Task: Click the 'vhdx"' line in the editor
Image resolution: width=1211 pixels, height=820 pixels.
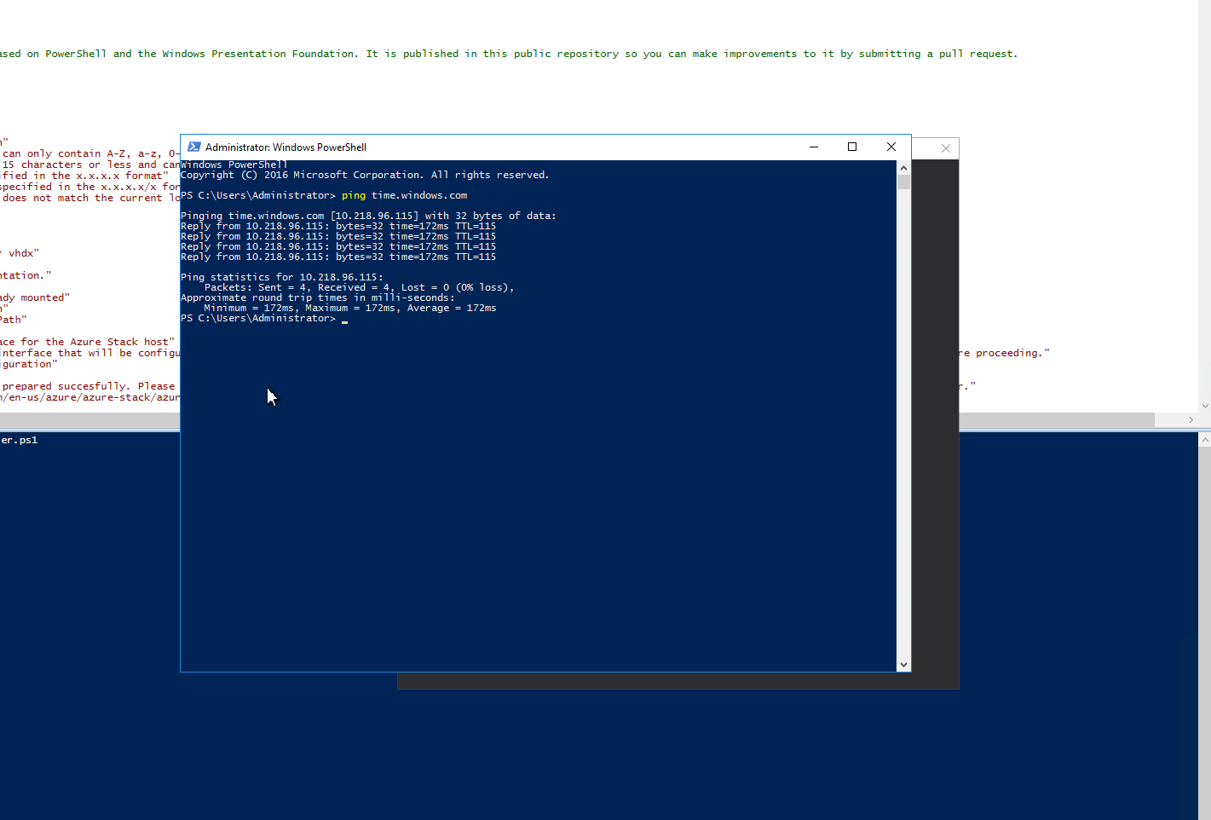Action: pos(20,253)
